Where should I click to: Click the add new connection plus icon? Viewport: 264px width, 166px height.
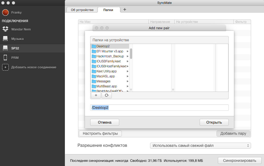[5, 67]
